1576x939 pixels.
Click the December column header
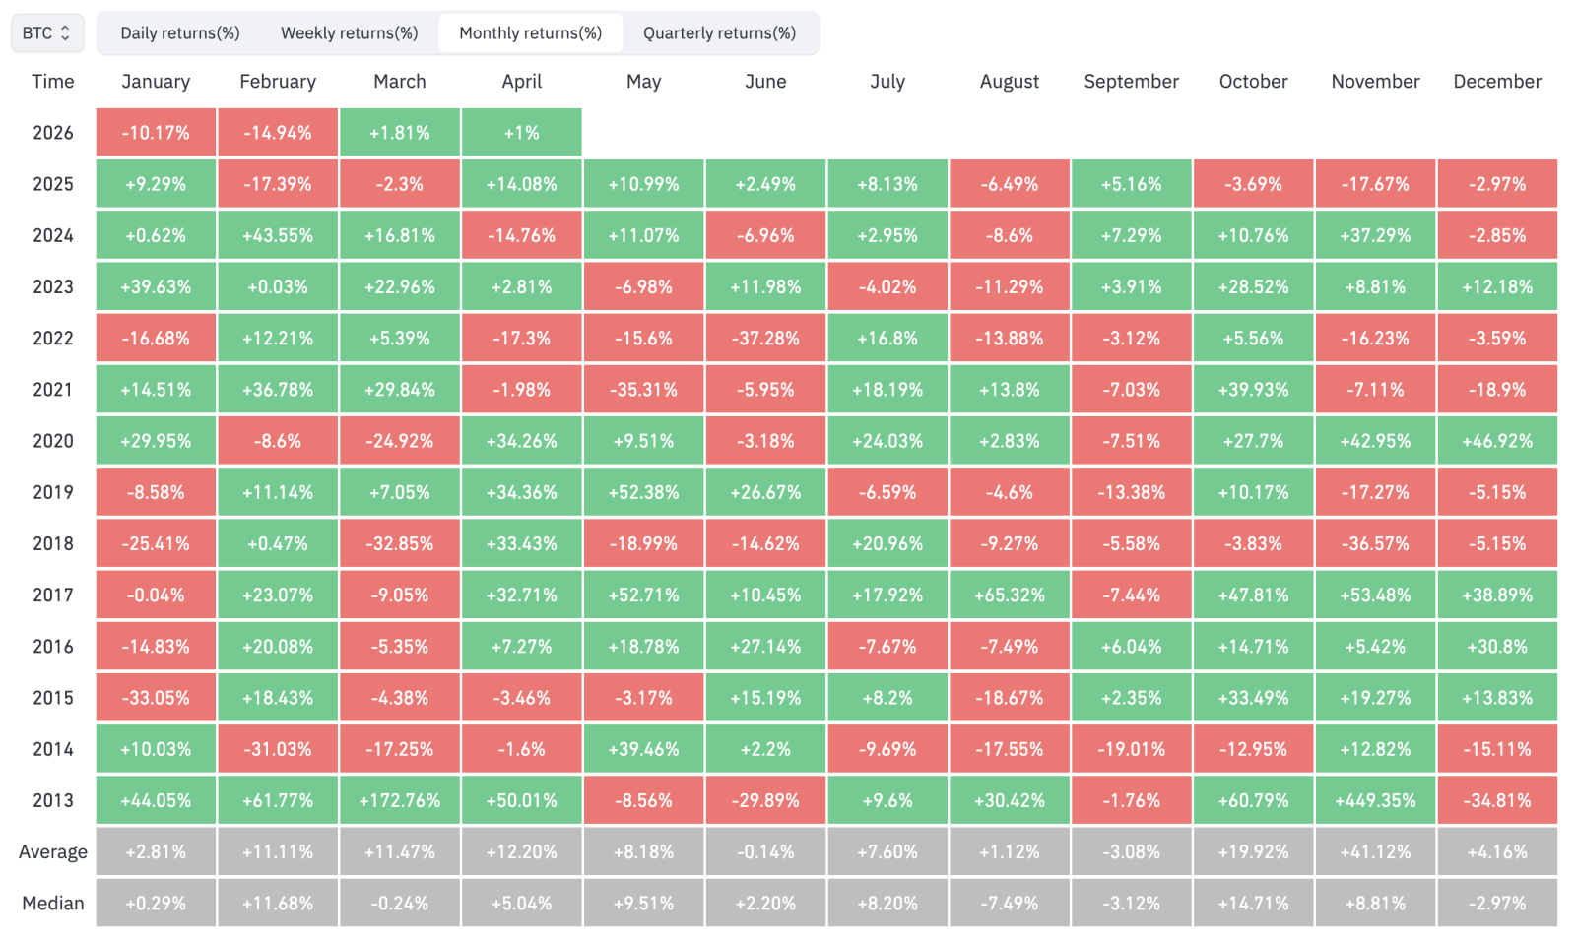1496,81
